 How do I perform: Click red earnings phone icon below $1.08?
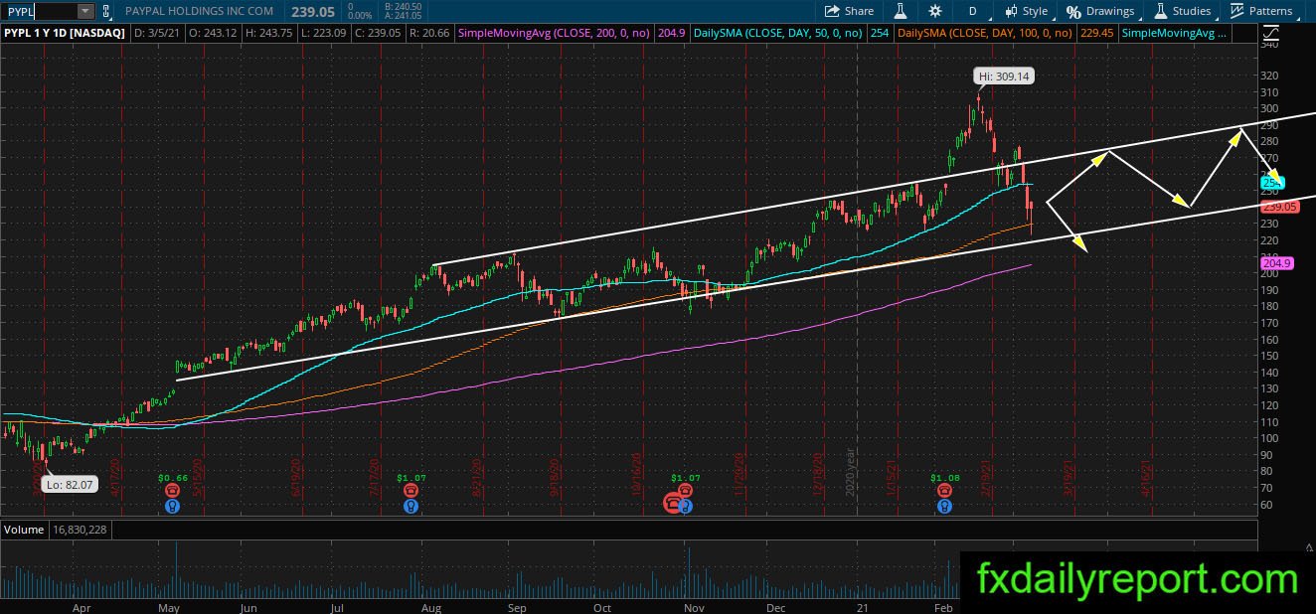click(x=944, y=491)
